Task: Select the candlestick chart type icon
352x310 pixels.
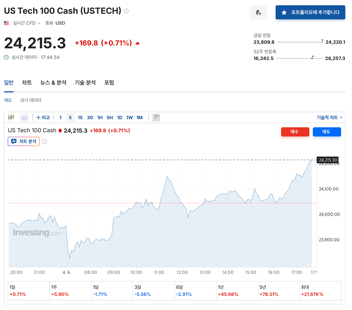Action: point(11,117)
